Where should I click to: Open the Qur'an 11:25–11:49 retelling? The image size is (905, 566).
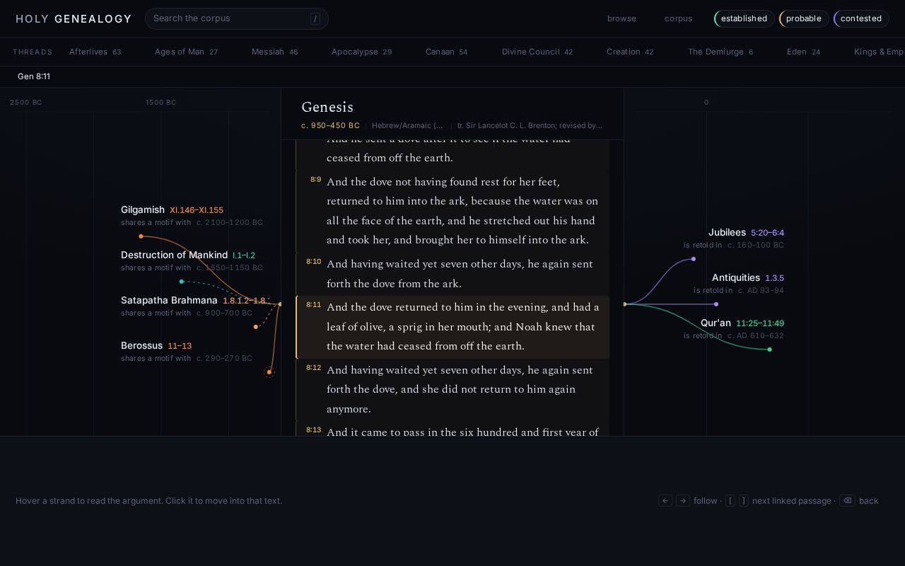pyautogui.click(x=734, y=328)
